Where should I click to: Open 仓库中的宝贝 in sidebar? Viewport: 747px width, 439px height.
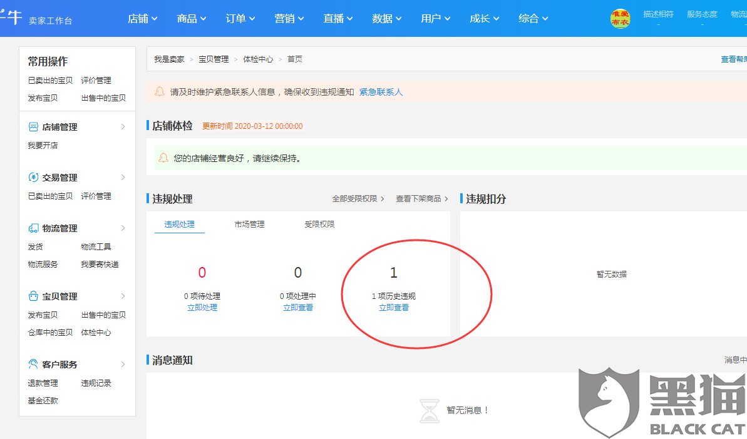tap(50, 333)
